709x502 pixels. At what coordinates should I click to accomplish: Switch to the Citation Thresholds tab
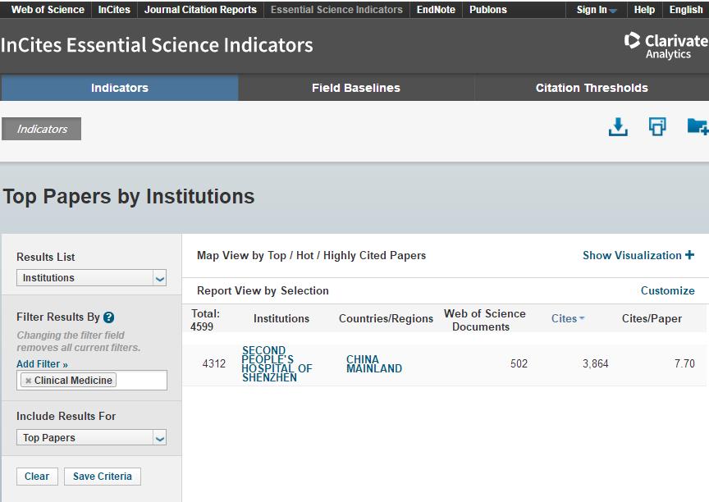[x=592, y=88]
